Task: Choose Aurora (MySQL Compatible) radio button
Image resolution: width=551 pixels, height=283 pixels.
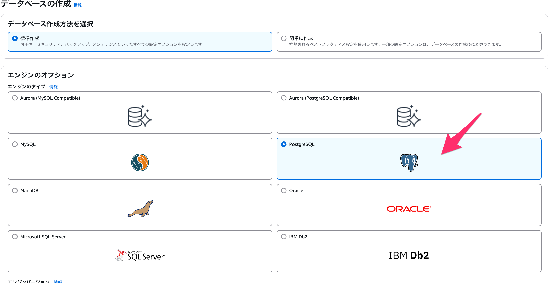Action: coord(15,98)
